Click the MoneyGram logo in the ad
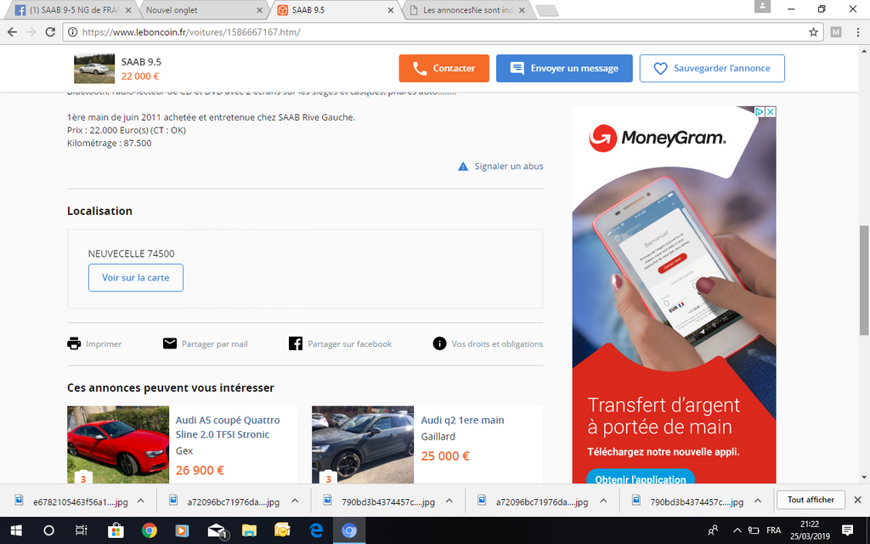 coord(658,138)
